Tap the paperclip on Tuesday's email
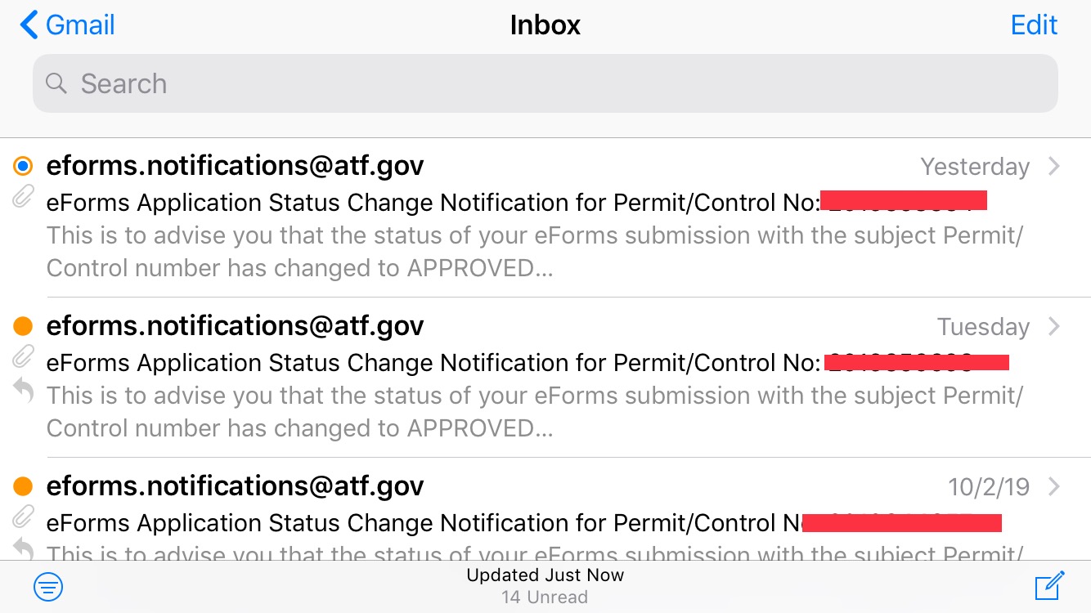1091x613 pixels. (24, 357)
